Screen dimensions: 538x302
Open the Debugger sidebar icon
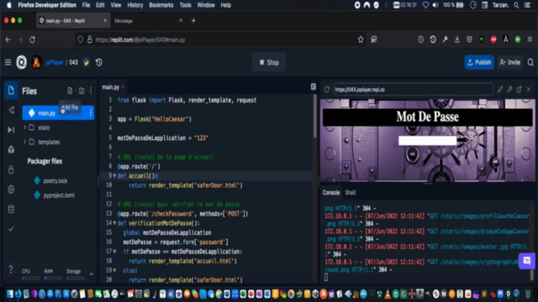(x=11, y=130)
